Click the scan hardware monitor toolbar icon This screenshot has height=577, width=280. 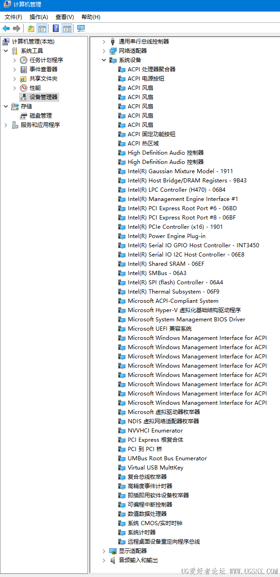point(81,29)
